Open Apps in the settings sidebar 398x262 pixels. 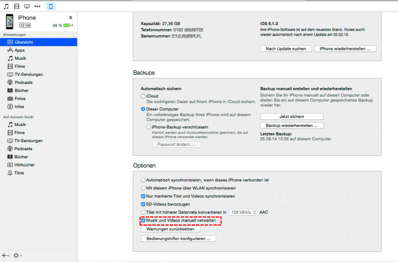[x=20, y=50]
